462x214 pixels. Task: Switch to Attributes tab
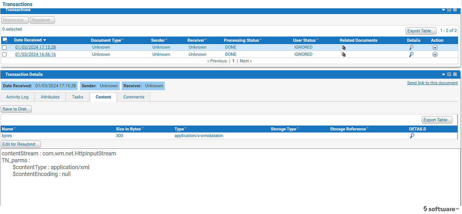[x=50, y=97]
